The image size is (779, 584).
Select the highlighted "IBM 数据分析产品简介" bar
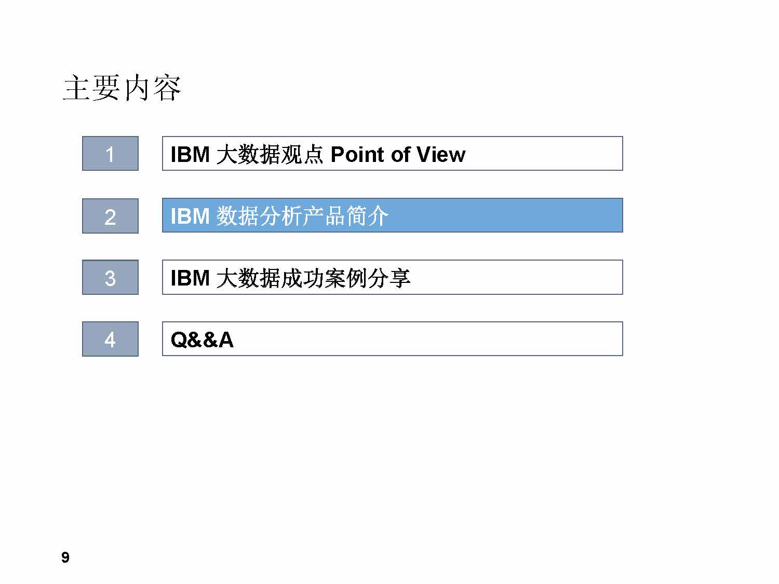click(392, 215)
